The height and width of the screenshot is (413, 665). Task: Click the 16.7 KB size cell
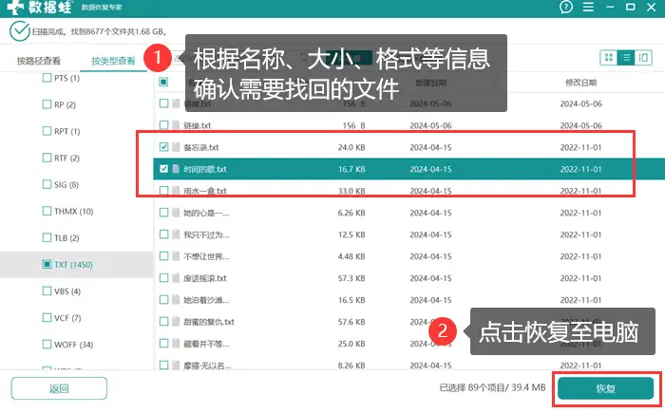(x=351, y=169)
